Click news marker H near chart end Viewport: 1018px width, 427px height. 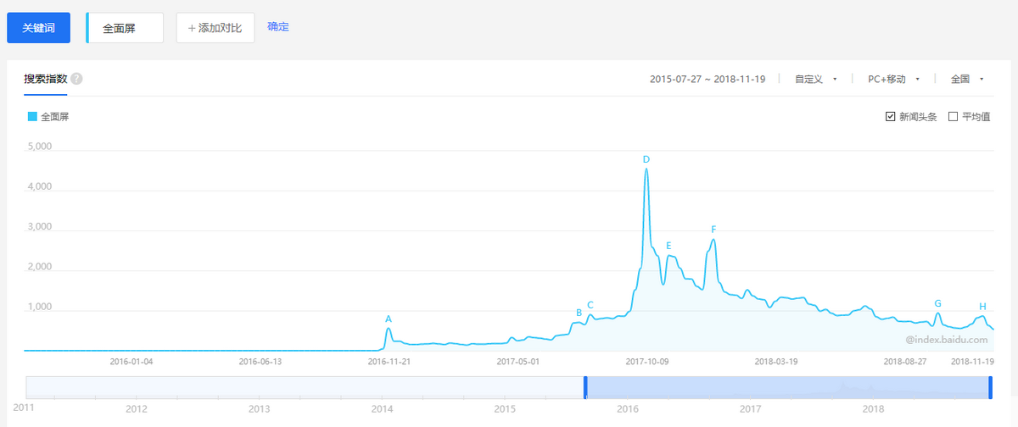[x=982, y=306]
